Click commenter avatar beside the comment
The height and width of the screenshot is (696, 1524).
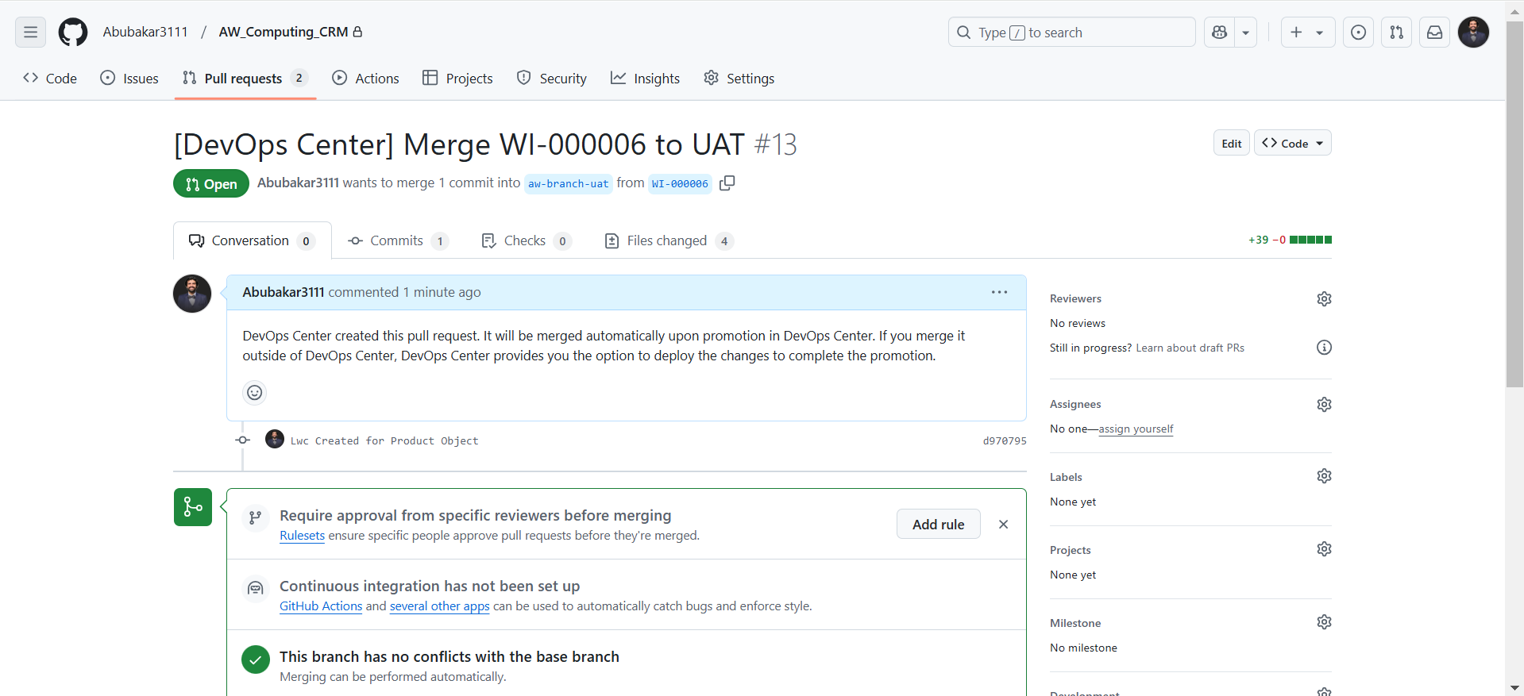(192, 294)
